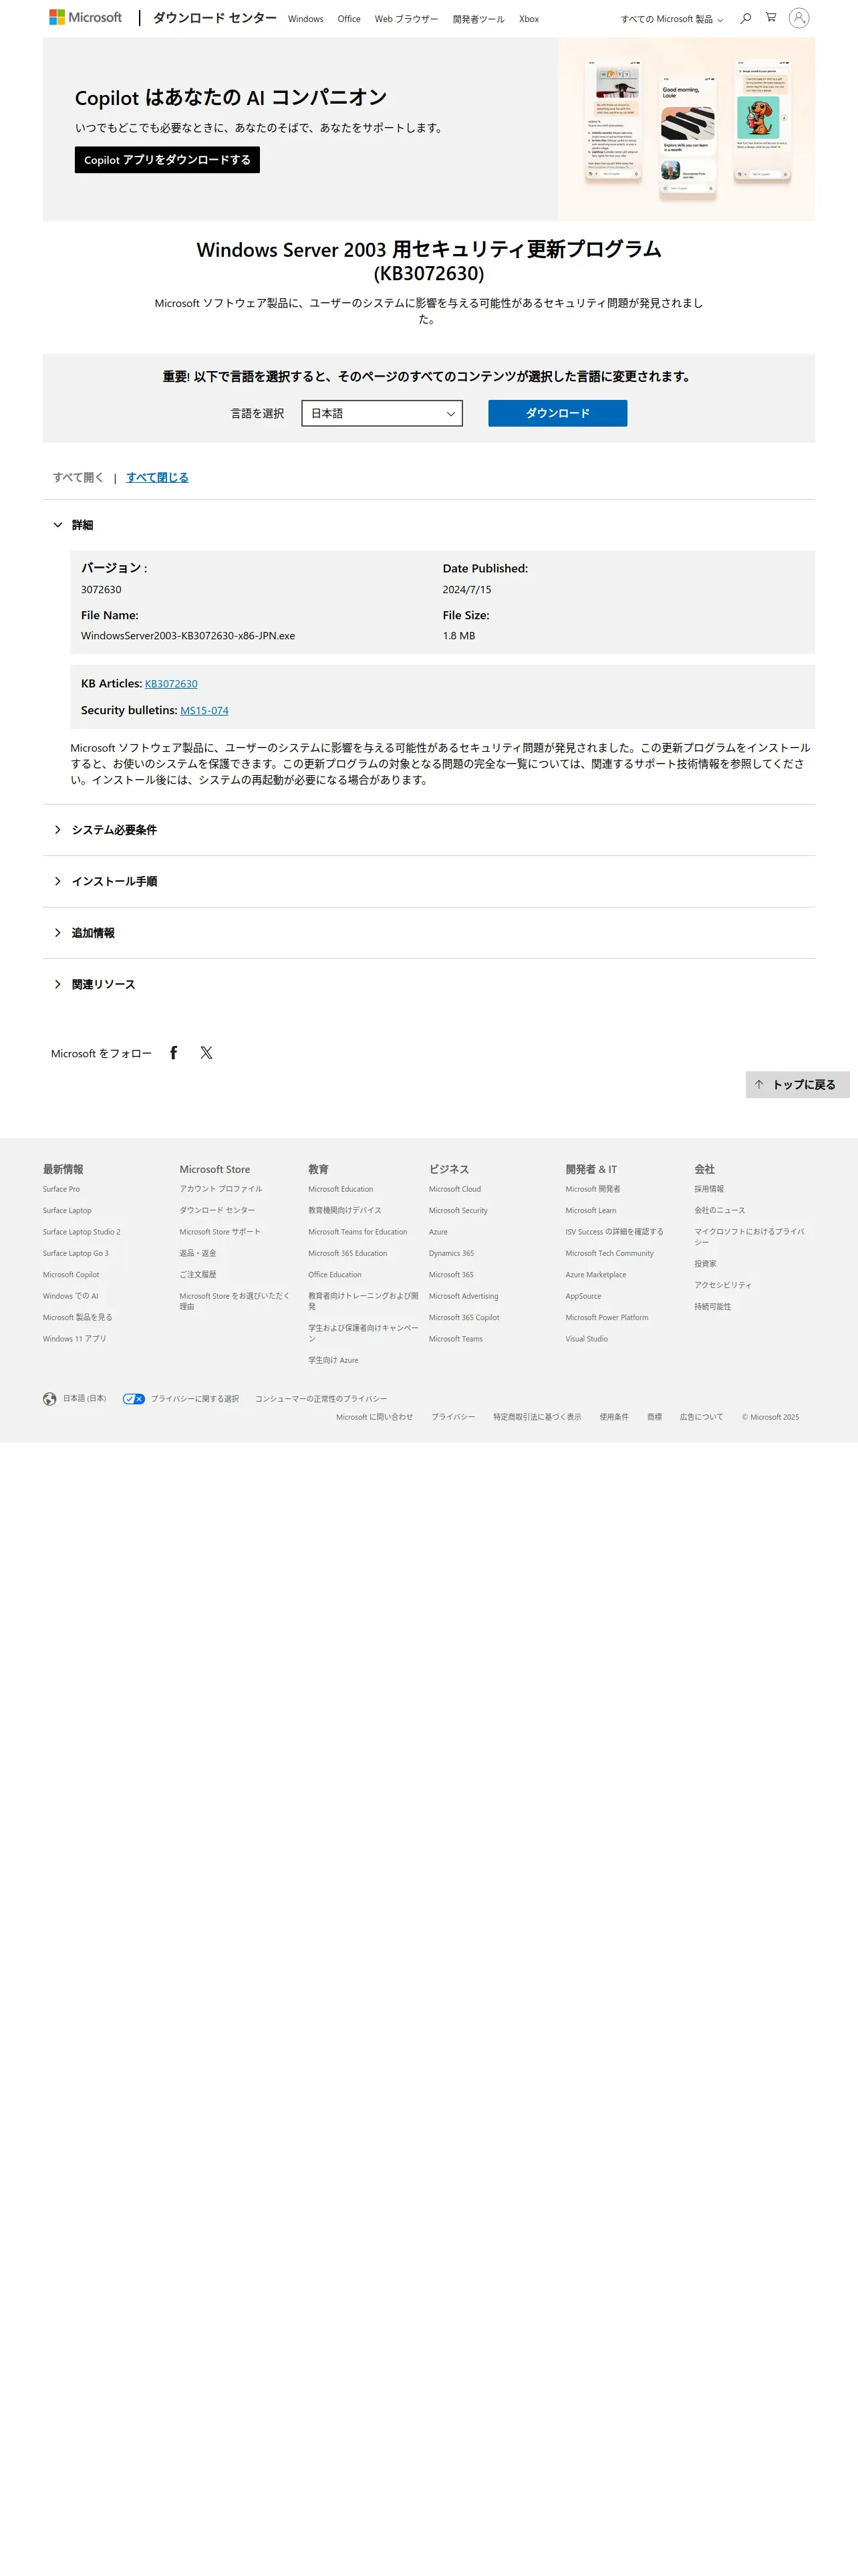
Task: Open Microsoft's Facebook page icon
Action: 174,1052
